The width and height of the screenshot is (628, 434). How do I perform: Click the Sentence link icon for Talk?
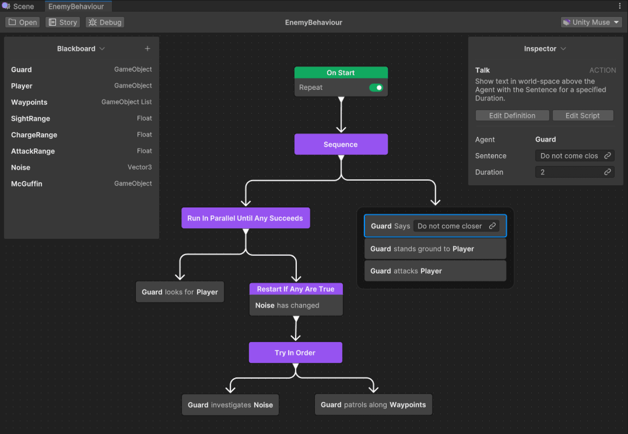[608, 155]
